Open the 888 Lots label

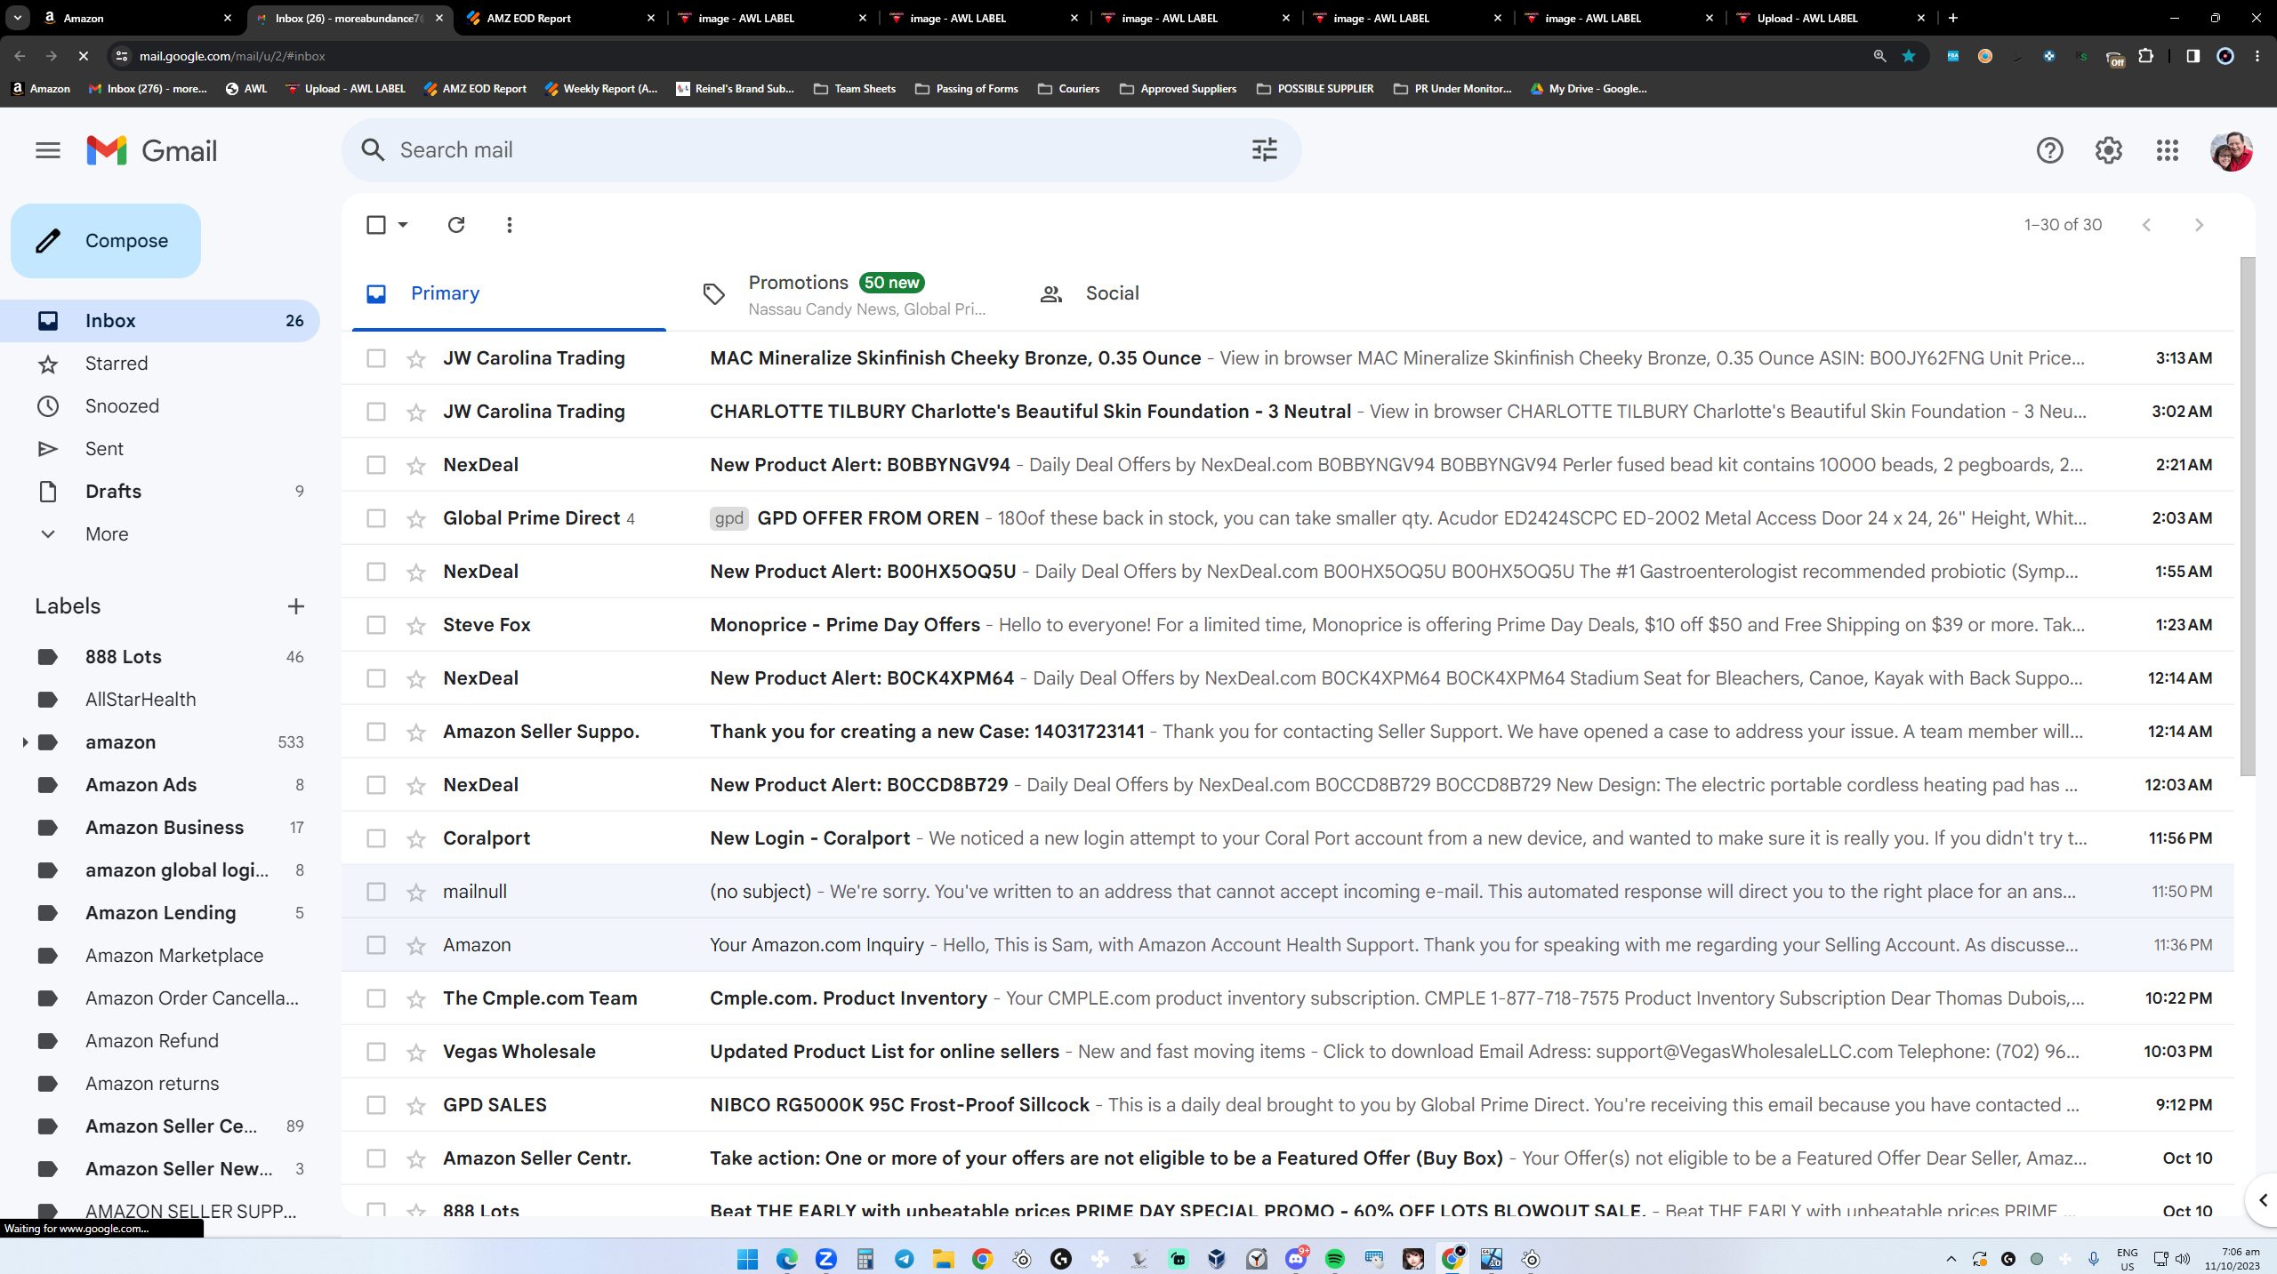point(124,657)
